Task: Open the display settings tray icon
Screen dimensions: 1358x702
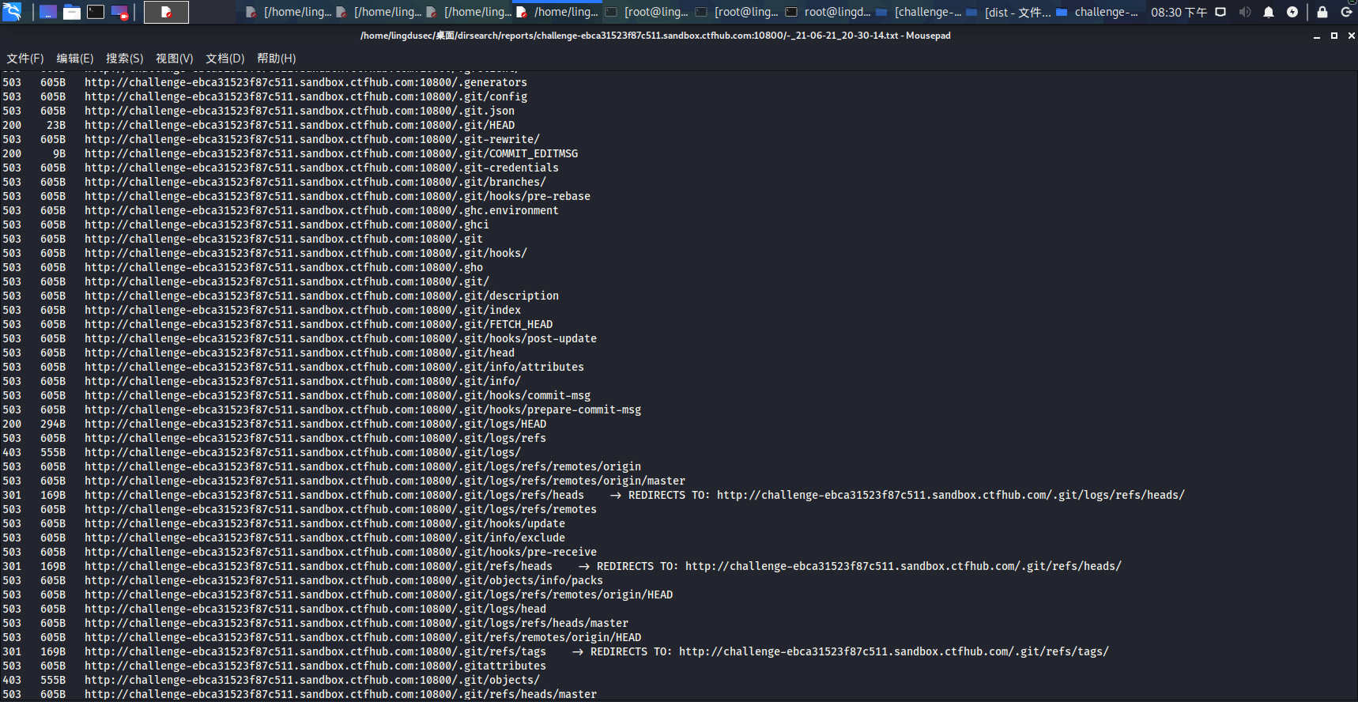Action: coord(1220,12)
